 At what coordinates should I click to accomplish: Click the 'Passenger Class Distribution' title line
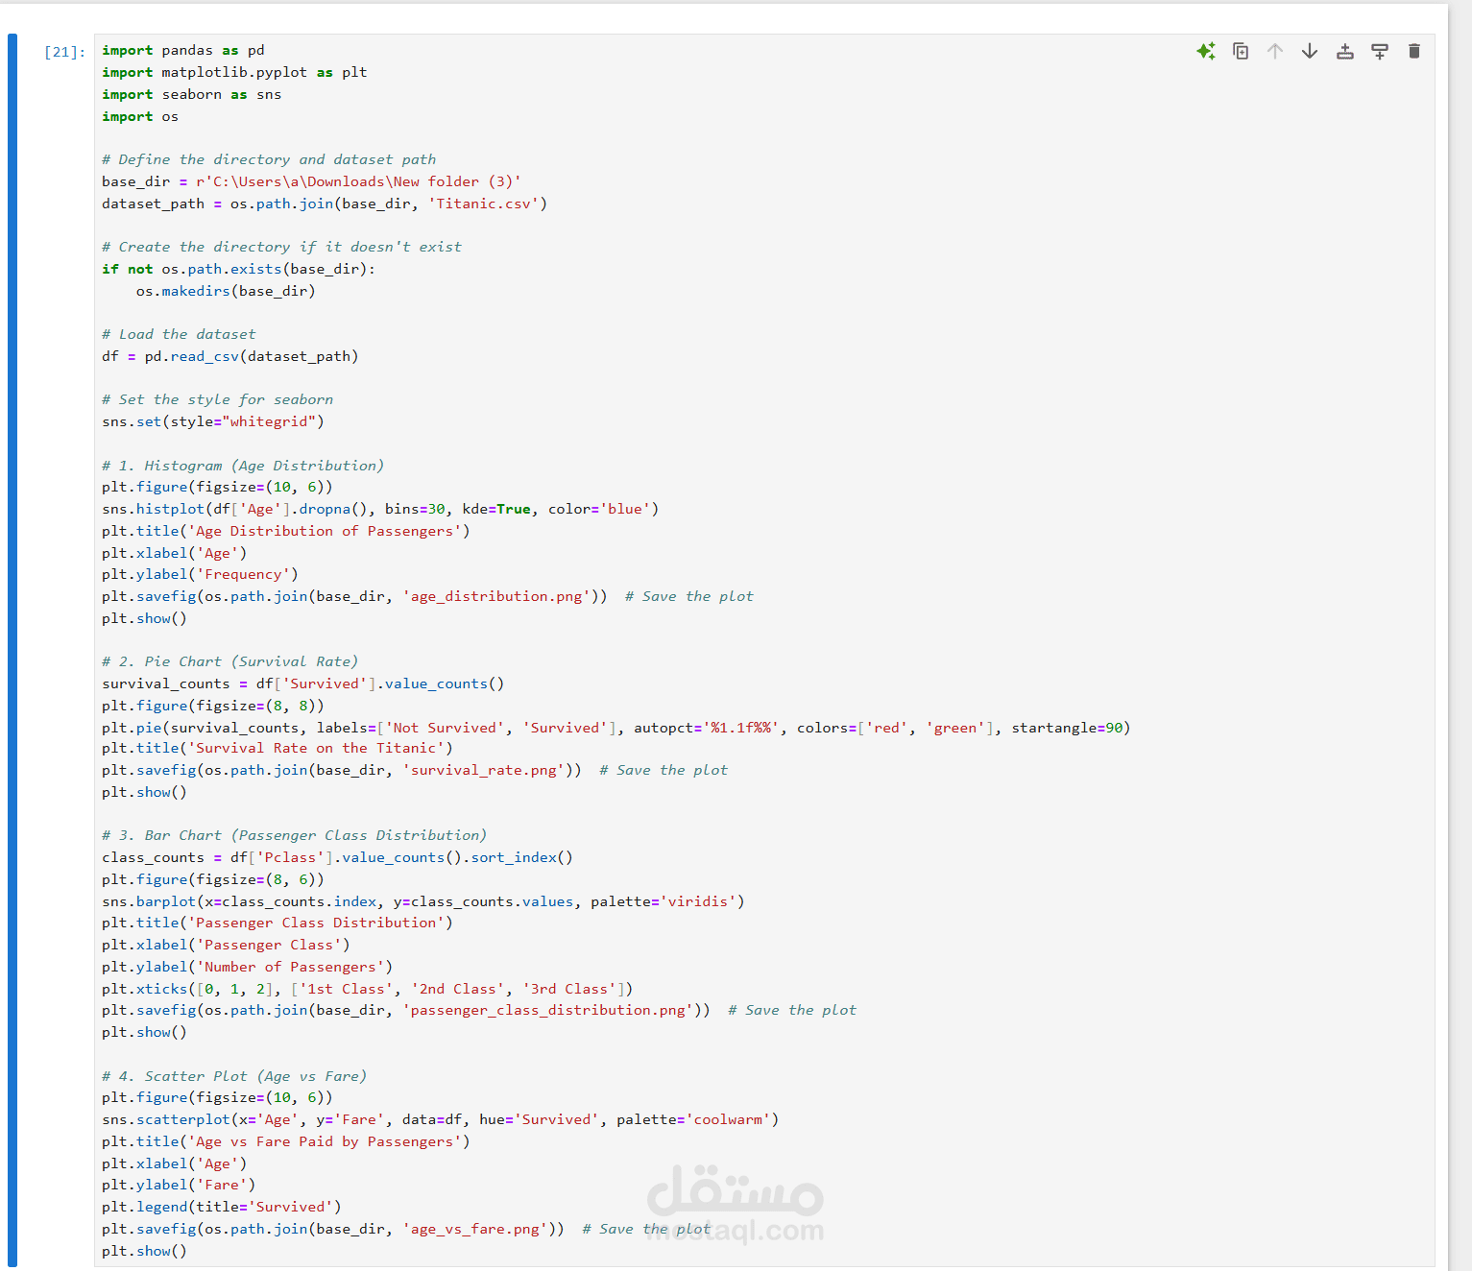click(278, 923)
